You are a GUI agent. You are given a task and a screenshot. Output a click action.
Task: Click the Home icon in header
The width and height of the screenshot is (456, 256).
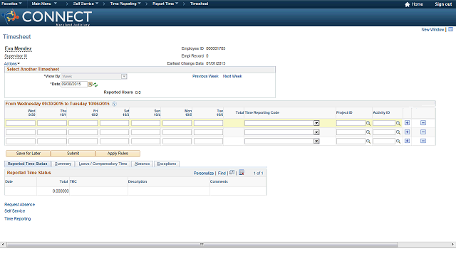pos(407,4)
